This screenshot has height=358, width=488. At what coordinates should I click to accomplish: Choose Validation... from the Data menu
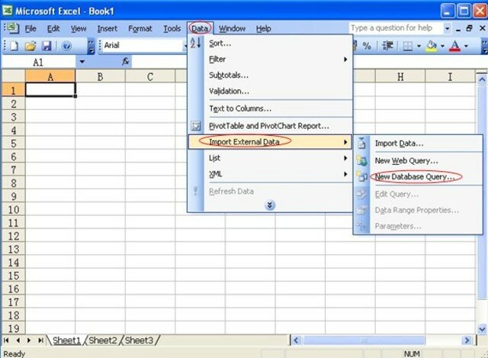pos(270,92)
